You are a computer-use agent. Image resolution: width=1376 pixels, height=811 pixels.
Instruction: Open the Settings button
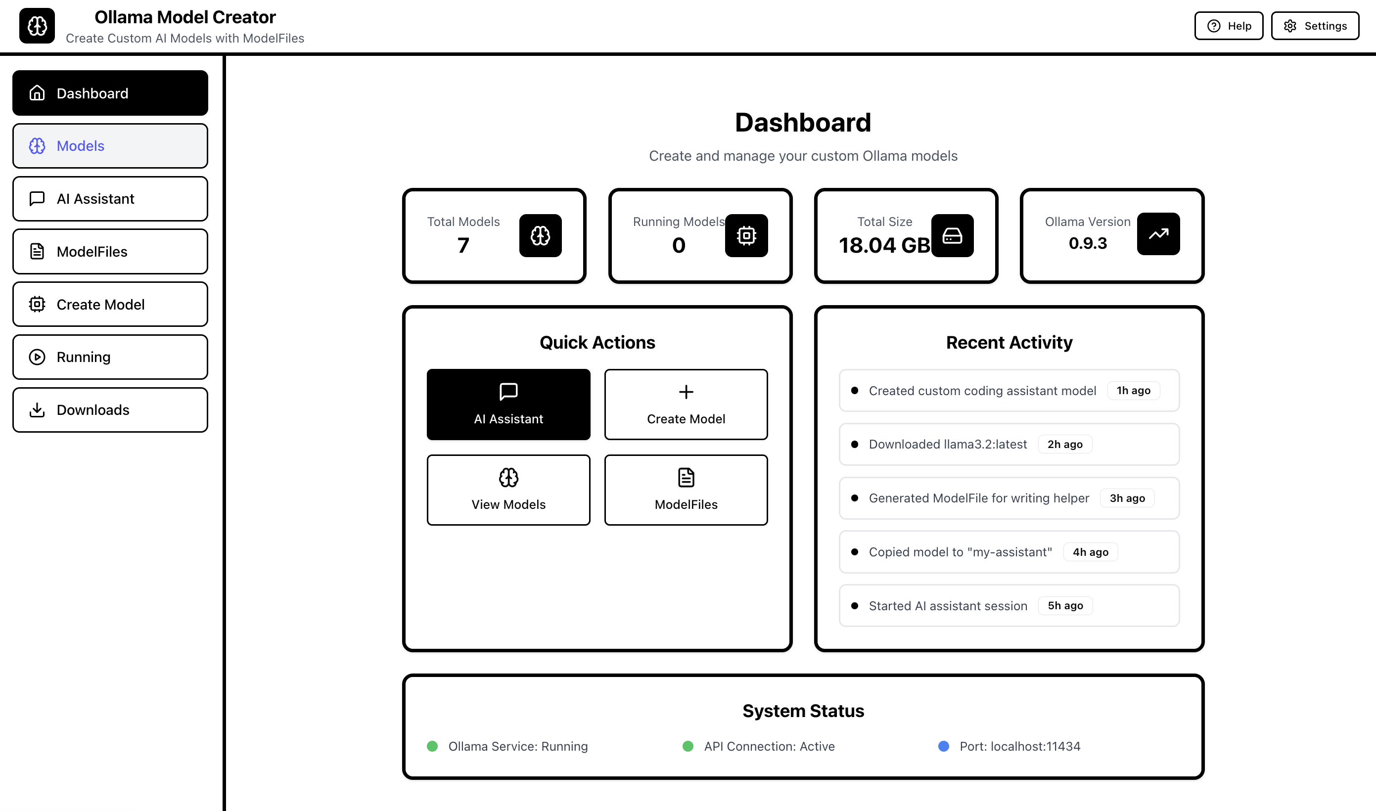pyautogui.click(x=1314, y=26)
